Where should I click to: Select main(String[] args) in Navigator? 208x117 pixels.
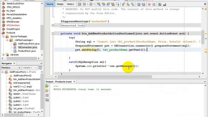pyautogui.click(x=22, y=86)
